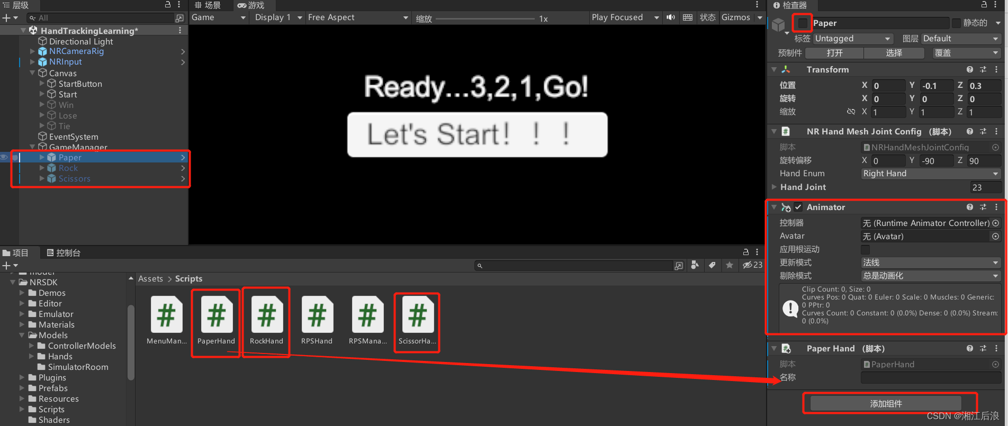Viewport: 1008px width, 426px height.
Task: Disable the Animator component checkbox
Action: coord(798,207)
